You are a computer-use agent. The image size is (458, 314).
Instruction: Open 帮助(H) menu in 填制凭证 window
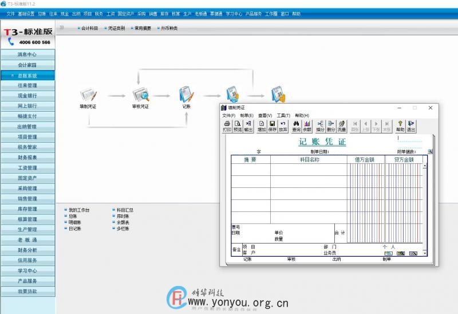(x=302, y=116)
